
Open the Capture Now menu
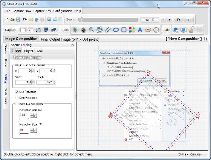coord(22,11)
